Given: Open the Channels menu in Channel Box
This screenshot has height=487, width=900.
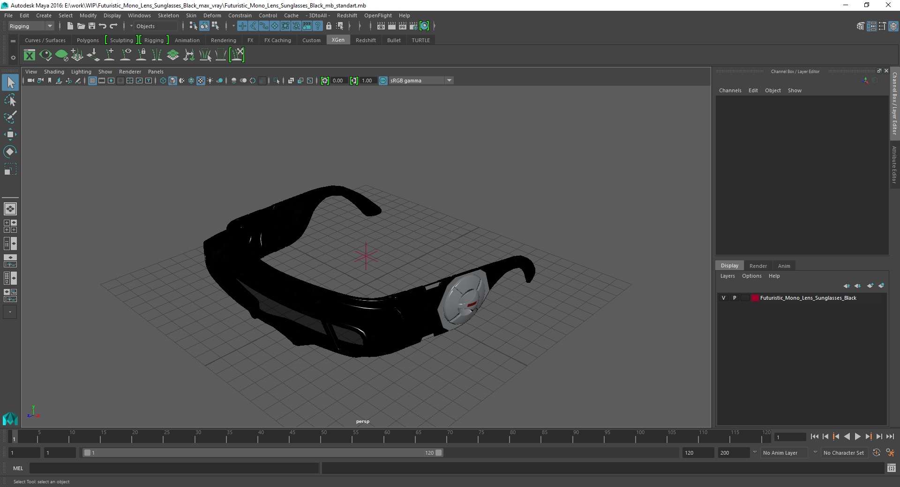Looking at the screenshot, I should point(730,90).
